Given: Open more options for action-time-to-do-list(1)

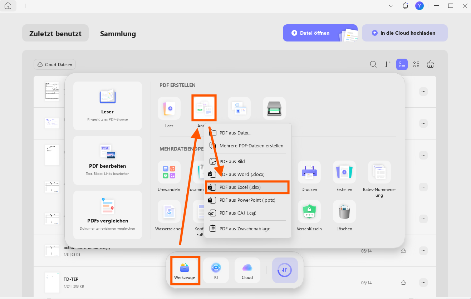Looking at the screenshot, I should (423, 251).
